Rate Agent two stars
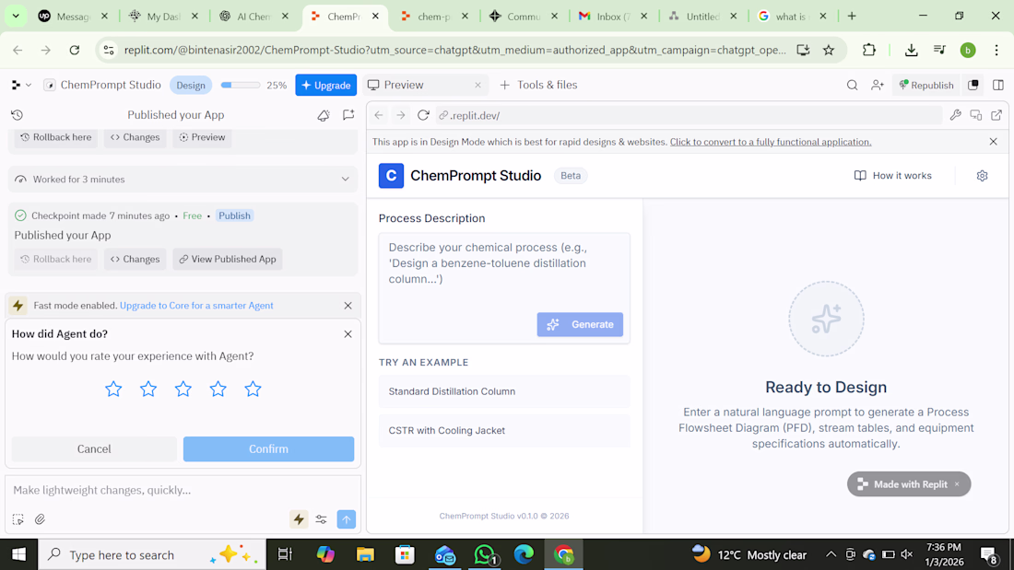Viewport: 1014px width, 570px height. pos(148,389)
